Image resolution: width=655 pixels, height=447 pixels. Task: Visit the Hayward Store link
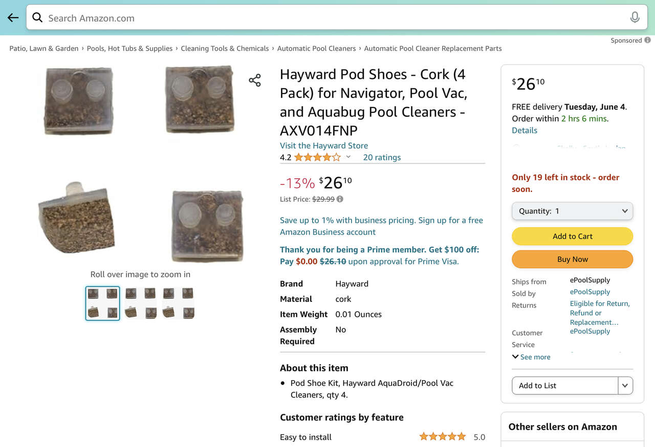(x=324, y=146)
